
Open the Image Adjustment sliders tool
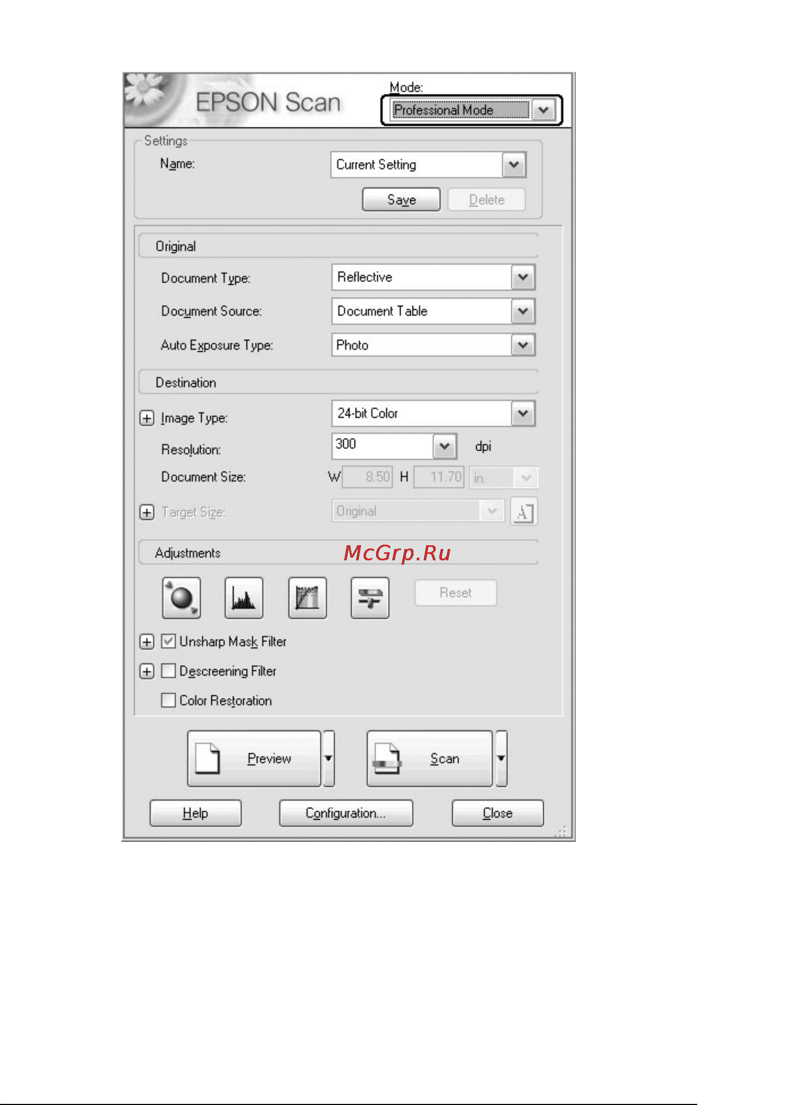point(370,598)
